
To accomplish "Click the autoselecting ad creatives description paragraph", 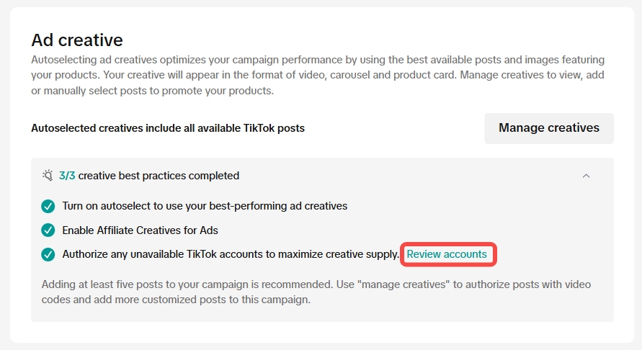I will (317, 75).
